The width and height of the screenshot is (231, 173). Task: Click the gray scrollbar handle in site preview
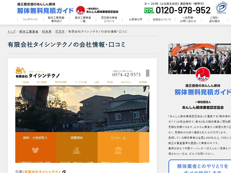[148, 73]
